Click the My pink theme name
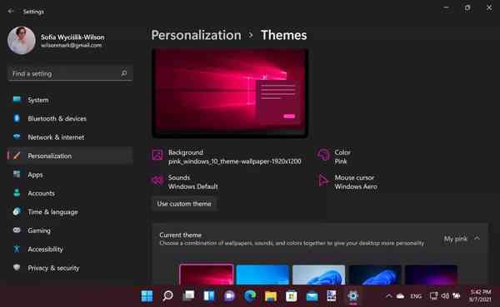500x307 pixels. pyautogui.click(x=455, y=239)
